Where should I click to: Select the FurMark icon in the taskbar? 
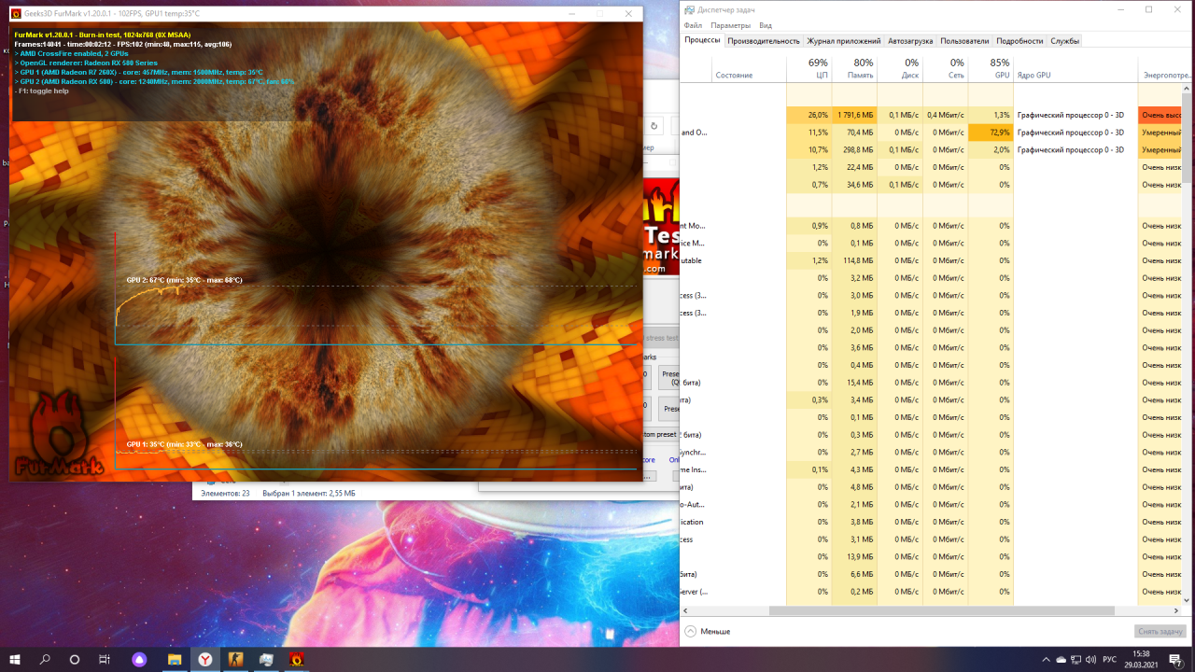click(296, 659)
